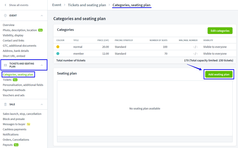
Task: Collapse the EVENT sidebar section
Action: point(42,16)
